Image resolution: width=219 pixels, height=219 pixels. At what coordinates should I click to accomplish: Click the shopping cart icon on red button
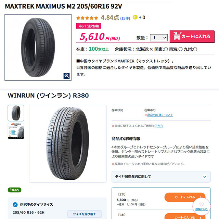point(177,36)
